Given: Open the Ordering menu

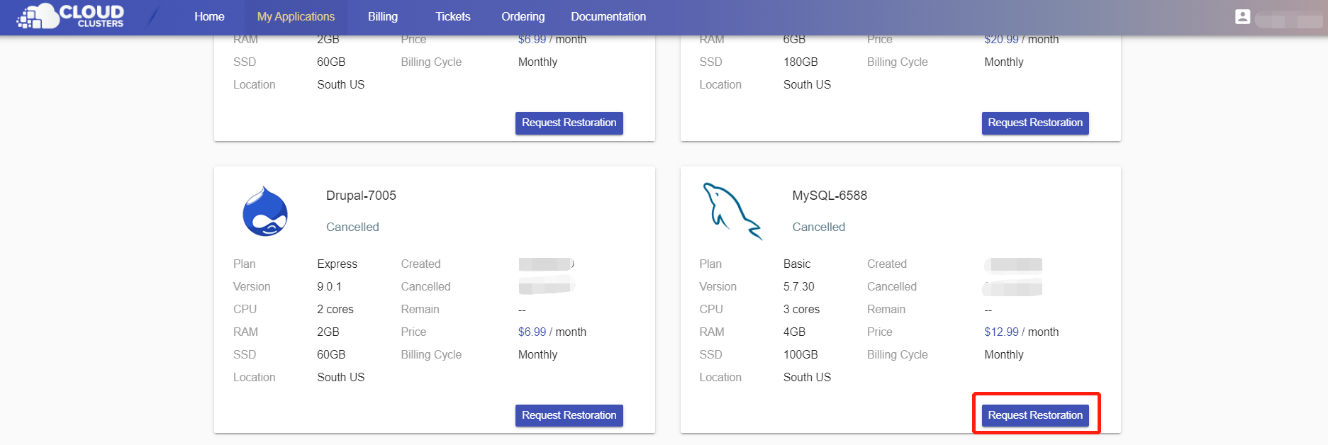Looking at the screenshot, I should (523, 16).
